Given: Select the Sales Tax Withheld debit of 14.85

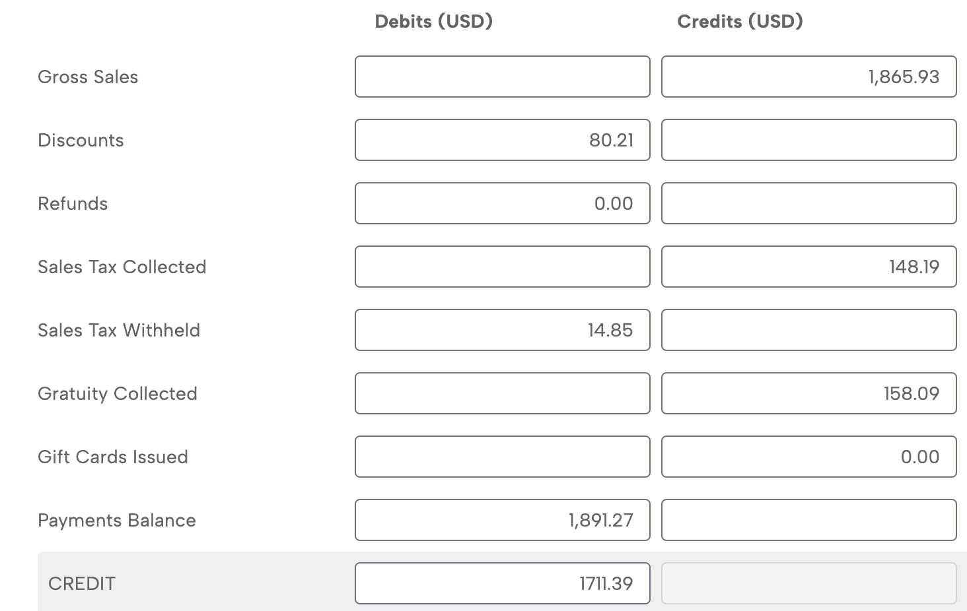Looking at the screenshot, I should 502,330.
